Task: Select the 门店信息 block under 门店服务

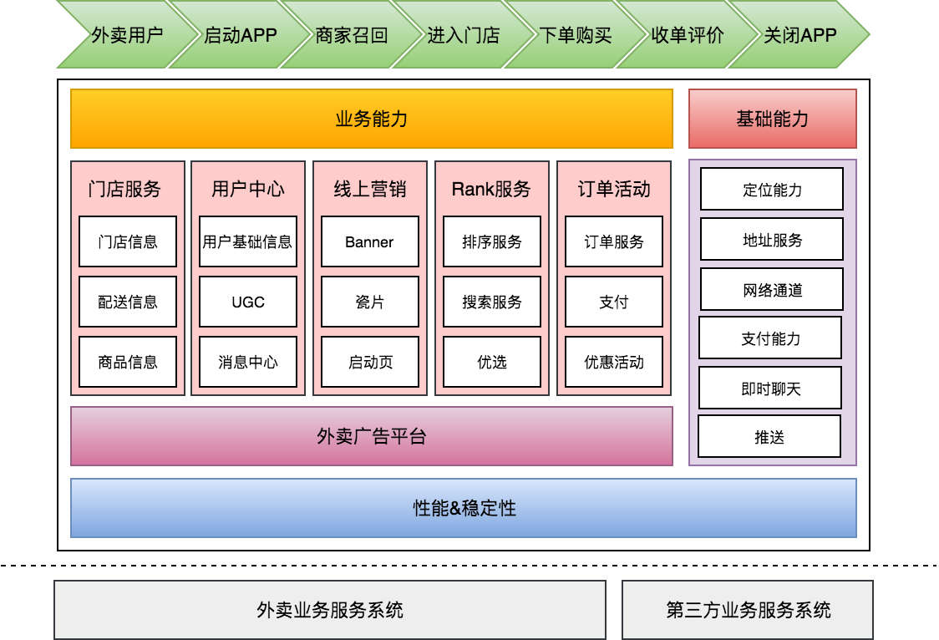Action: point(127,241)
